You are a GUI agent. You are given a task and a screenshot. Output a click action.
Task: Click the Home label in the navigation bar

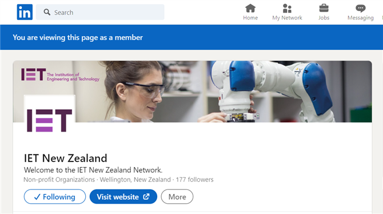tap(250, 18)
